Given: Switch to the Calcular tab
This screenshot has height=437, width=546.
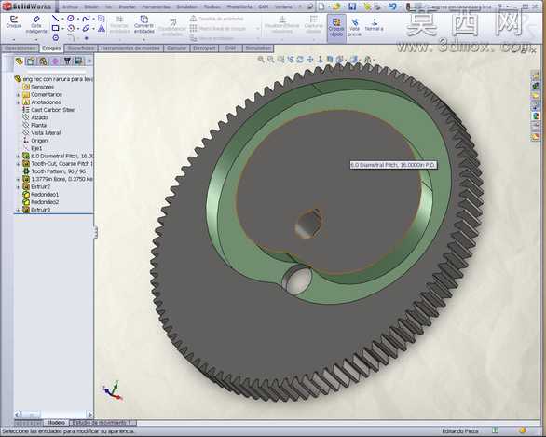Looking at the screenshot, I should 176,48.
